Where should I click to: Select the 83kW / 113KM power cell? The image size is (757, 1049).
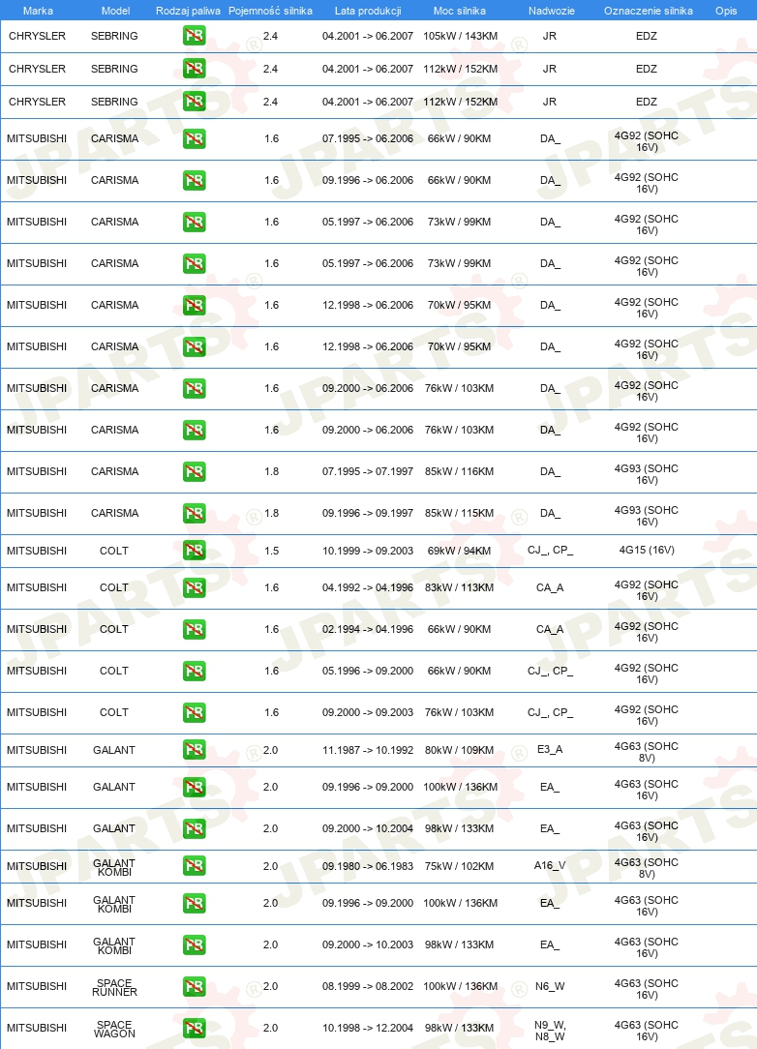(x=459, y=587)
